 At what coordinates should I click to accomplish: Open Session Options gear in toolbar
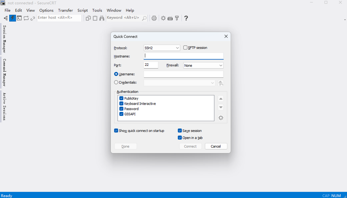point(163,18)
